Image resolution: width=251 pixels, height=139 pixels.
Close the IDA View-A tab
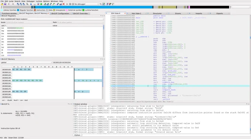click(x=125, y=13)
